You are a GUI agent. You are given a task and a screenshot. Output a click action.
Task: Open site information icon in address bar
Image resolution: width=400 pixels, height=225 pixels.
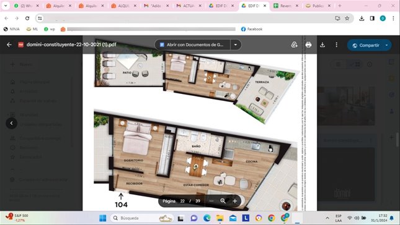pyautogui.click(x=40, y=19)
